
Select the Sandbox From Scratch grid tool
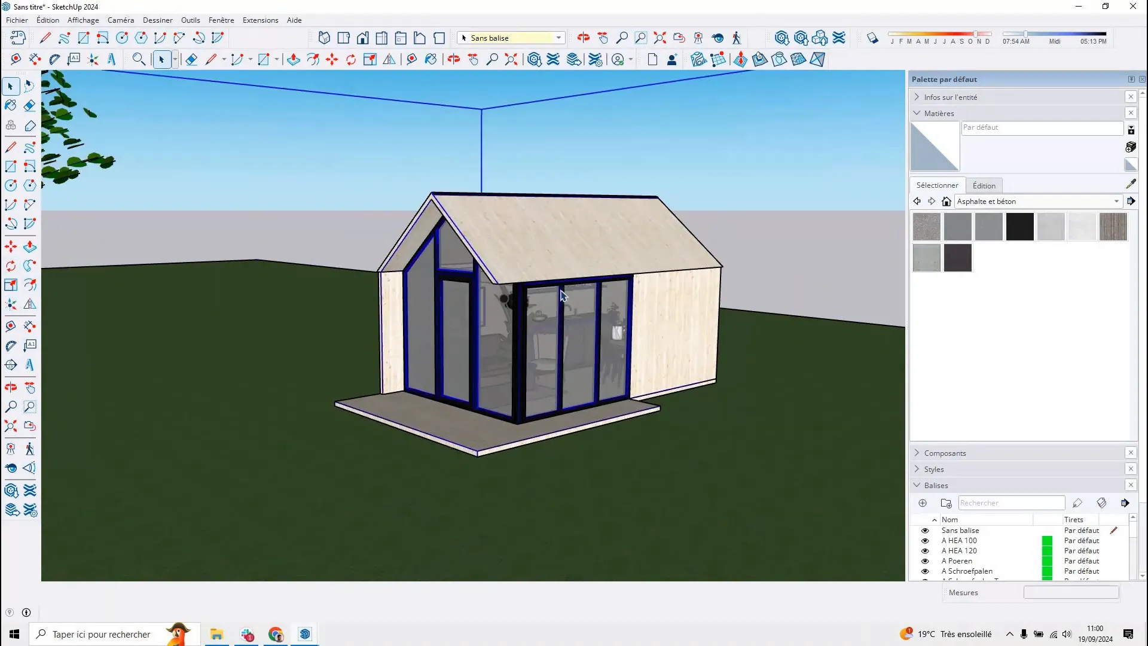pyautogui.click(x=718, y=59)
